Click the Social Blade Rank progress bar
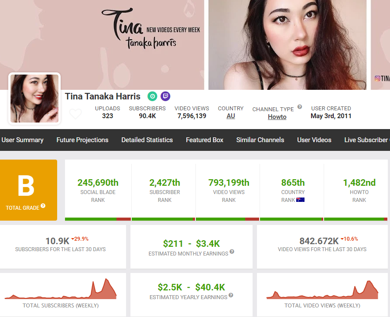This screenshot has width=390, height=317. point(98,219)
